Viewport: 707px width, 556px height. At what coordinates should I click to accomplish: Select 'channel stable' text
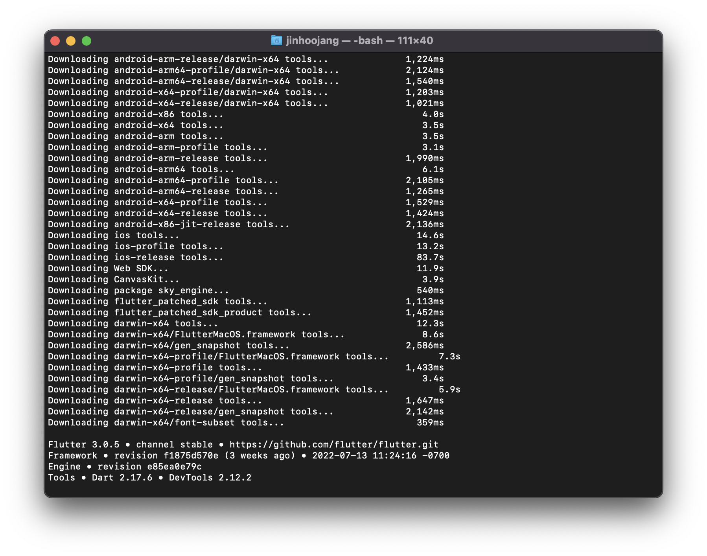(x=174, y=445)
